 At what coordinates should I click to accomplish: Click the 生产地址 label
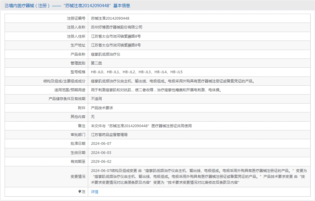click(x=78, y=45)
